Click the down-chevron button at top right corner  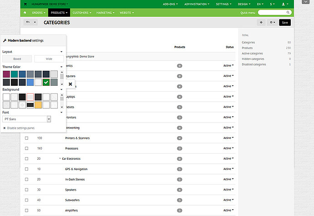tap(306, 2)
